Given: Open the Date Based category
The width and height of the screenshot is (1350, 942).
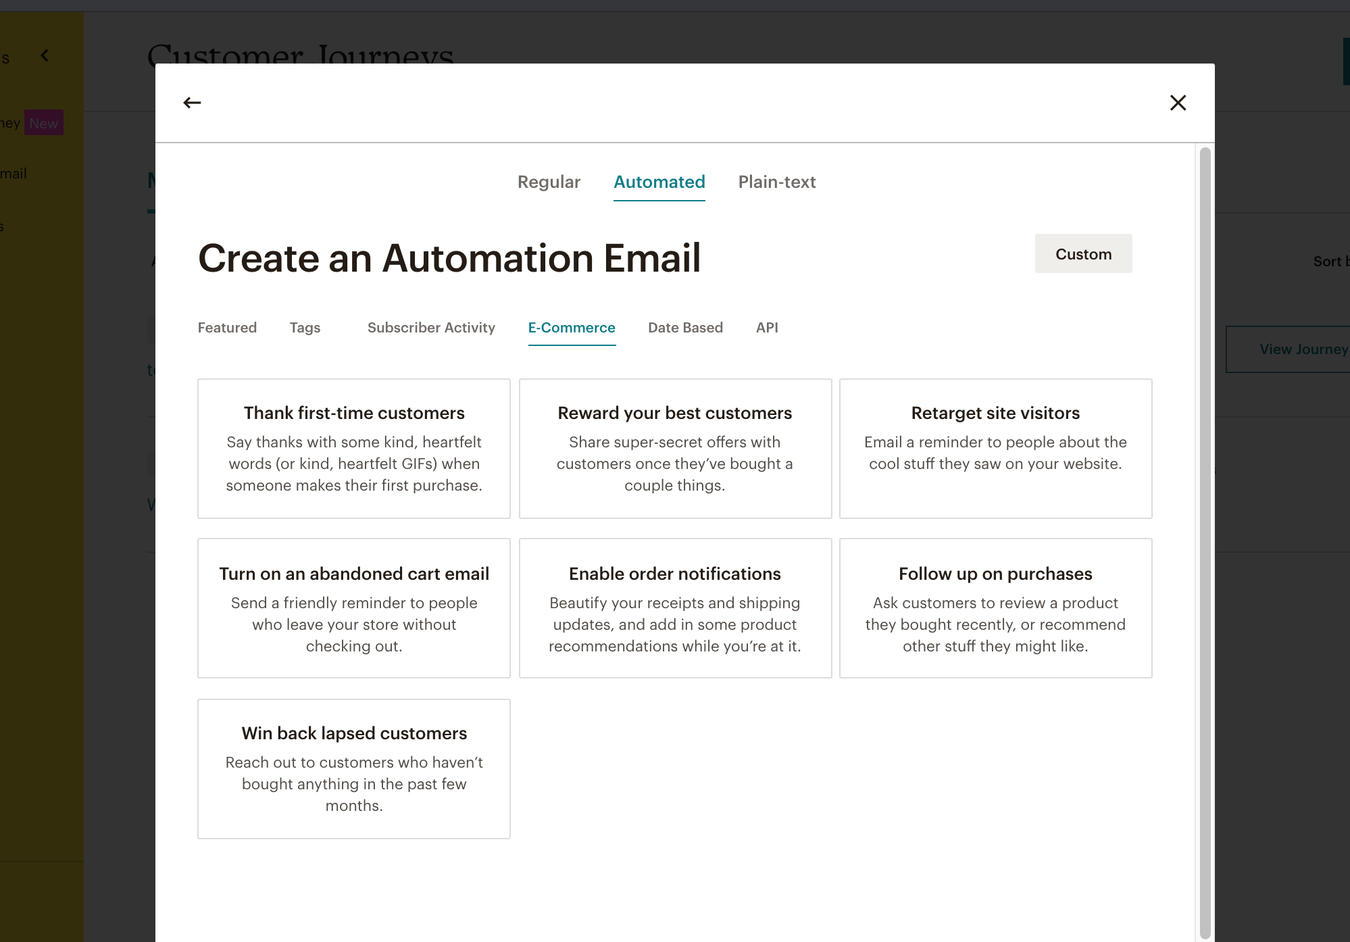Looking at the screenshot, I should click(685, 328).
